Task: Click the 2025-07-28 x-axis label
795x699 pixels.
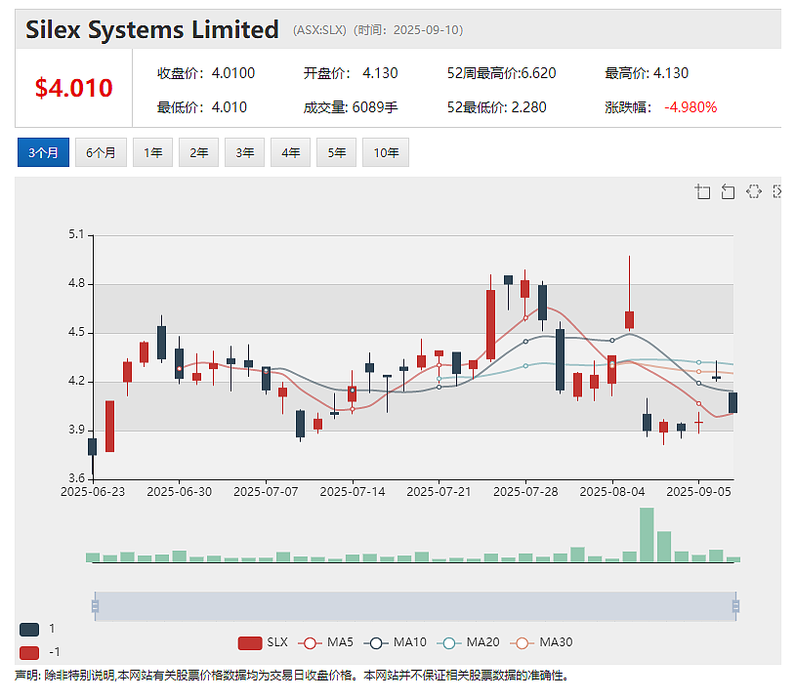Action: coord(525,492)
